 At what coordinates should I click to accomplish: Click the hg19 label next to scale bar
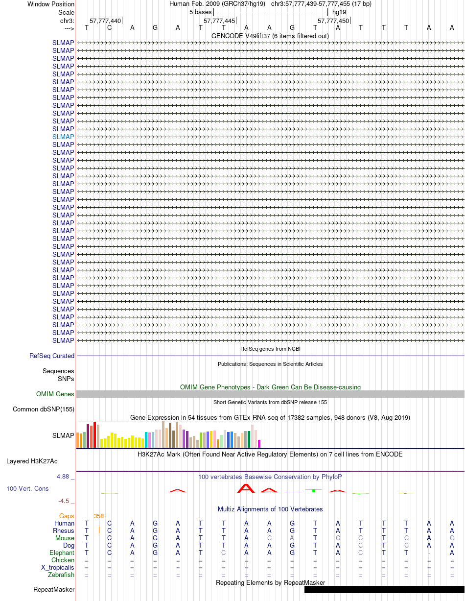pos(339,12)
